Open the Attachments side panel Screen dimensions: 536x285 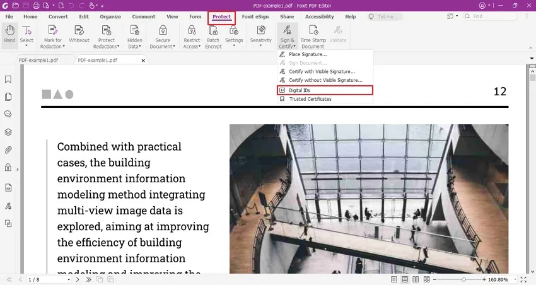click(8, 150)
